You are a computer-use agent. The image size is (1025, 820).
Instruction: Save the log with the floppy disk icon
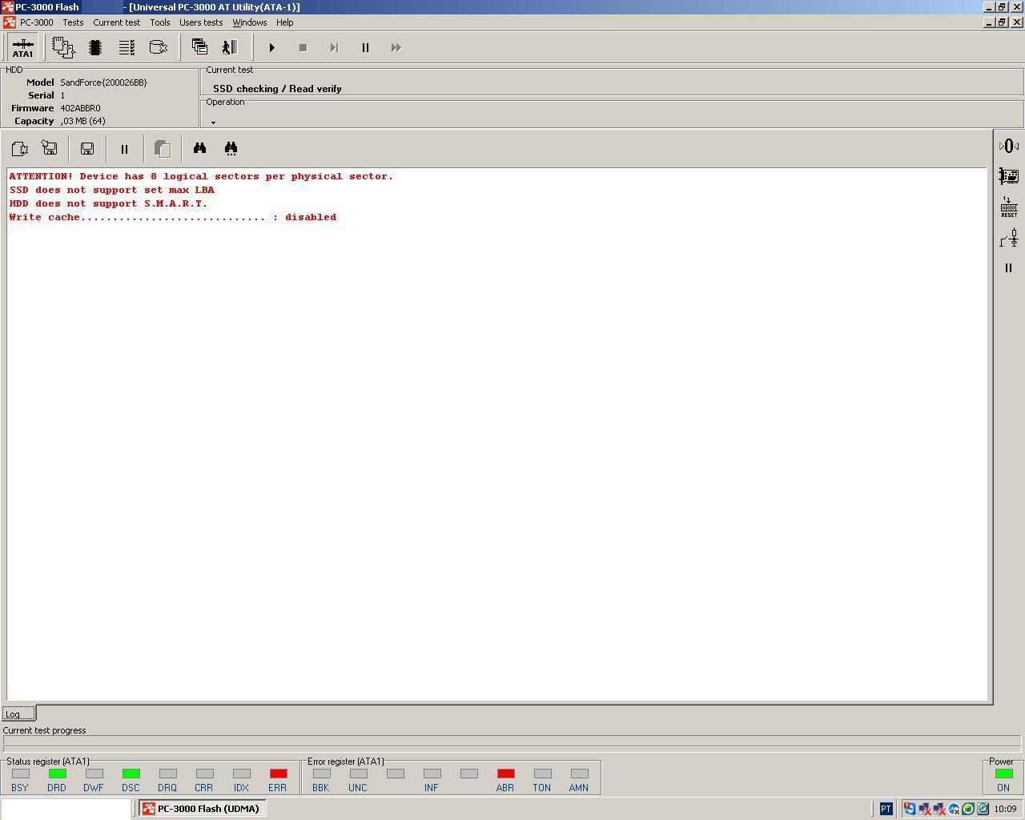tap(87, 149)
